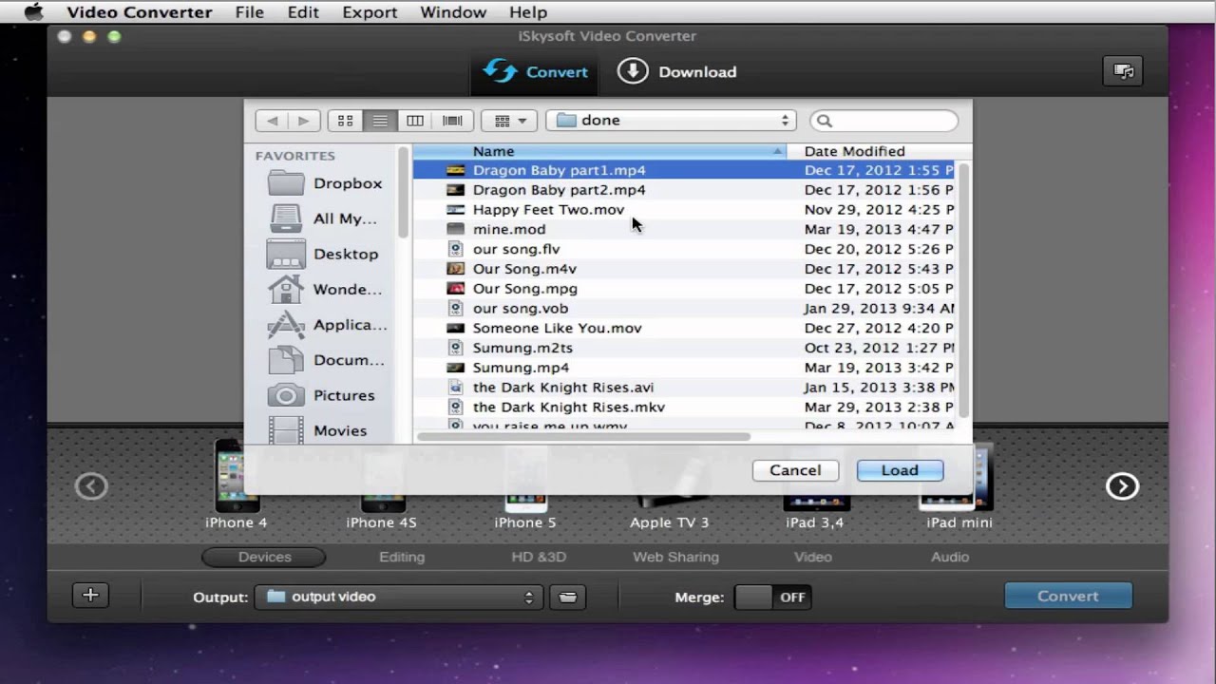Select Dragon Baby part2.mp4 file

(684, 190)
